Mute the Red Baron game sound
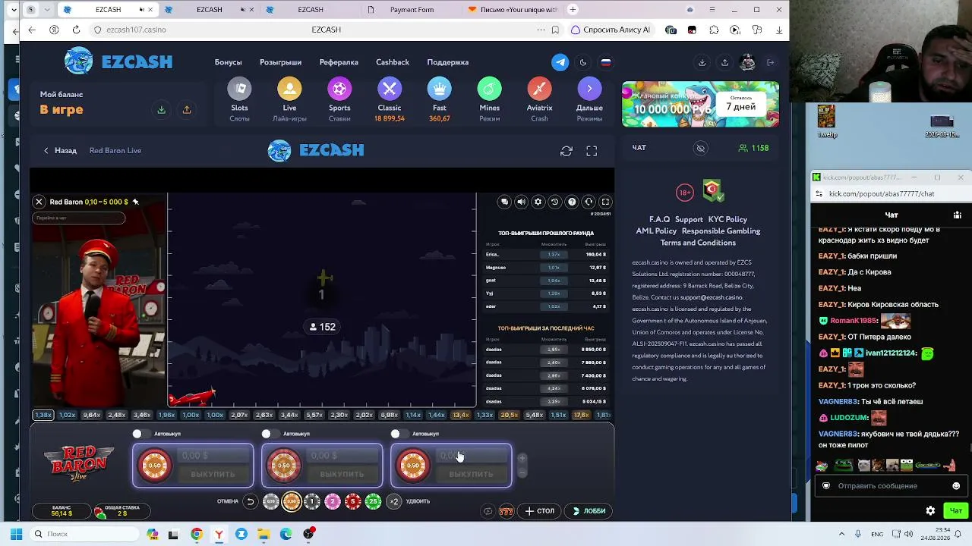The image size is (972, 546). coord(521,202)
